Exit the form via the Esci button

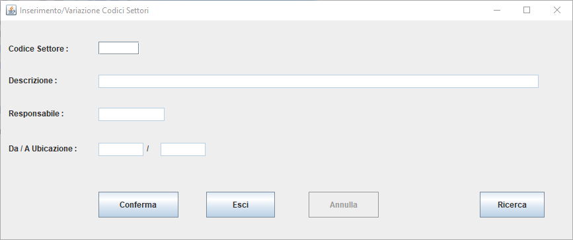(241, 204)
